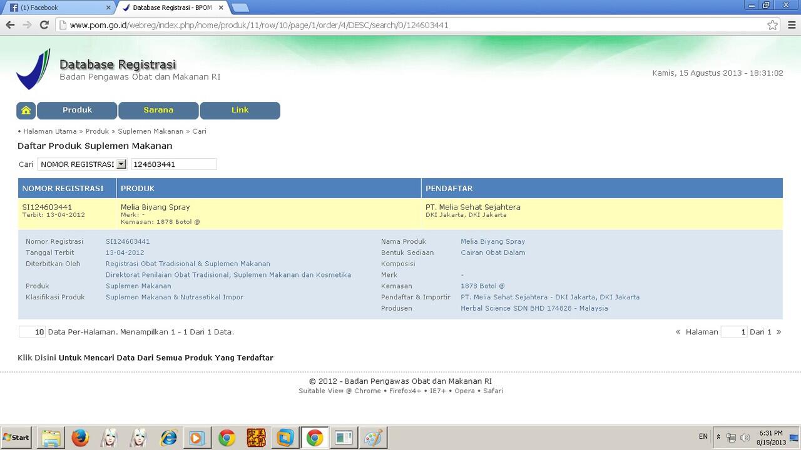
Task: Open the Produk menu
Action: (77, 110)
